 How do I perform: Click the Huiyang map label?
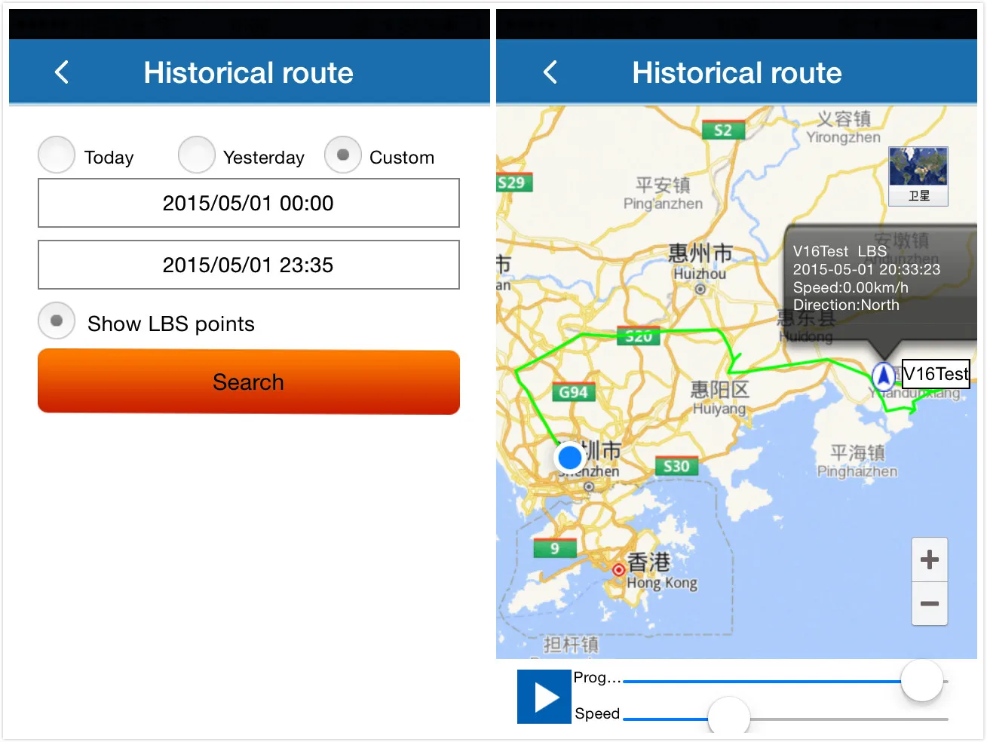719,408
